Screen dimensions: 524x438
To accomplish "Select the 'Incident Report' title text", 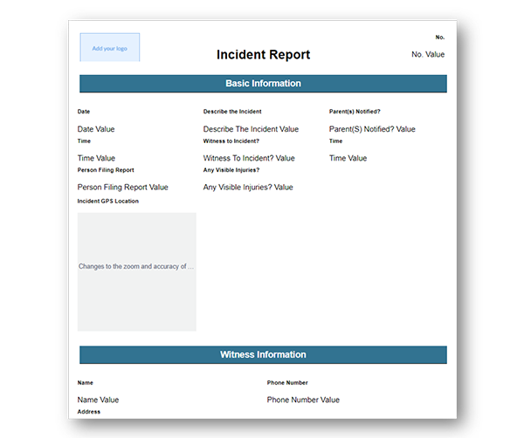I will click(x=263, y=55).
